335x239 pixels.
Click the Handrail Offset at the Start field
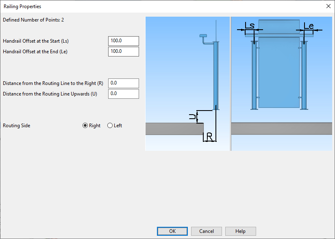[124, 41]
